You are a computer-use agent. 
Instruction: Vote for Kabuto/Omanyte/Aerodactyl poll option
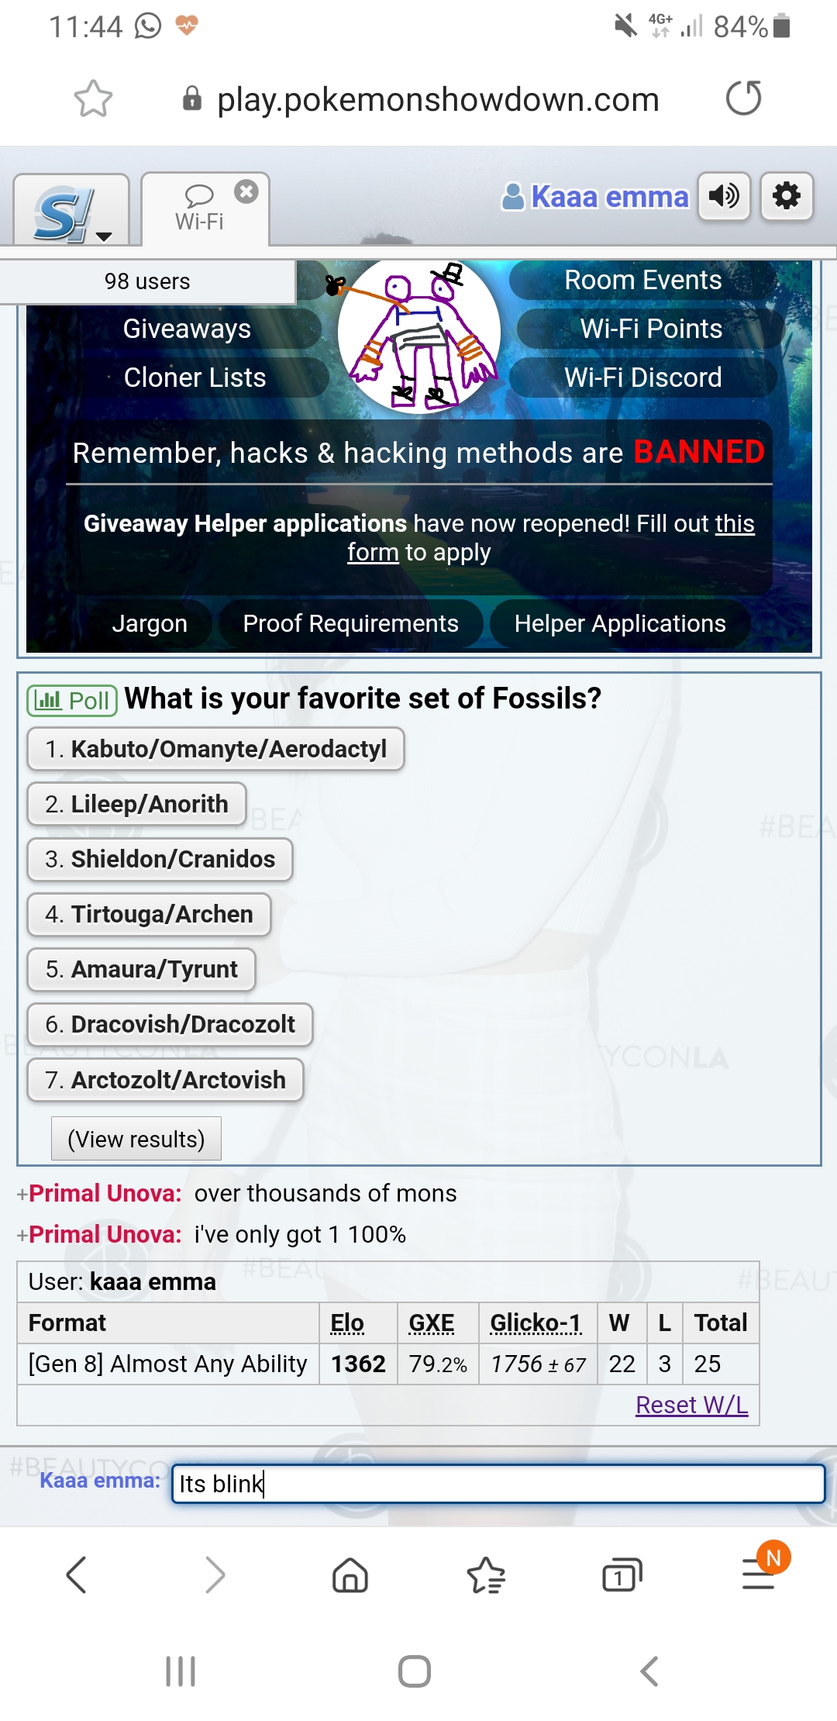point(215,749)
